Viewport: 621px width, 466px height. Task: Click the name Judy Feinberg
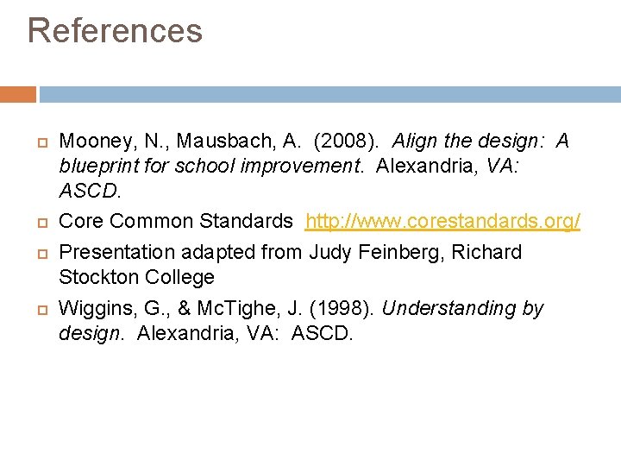[x=376, y=253]
